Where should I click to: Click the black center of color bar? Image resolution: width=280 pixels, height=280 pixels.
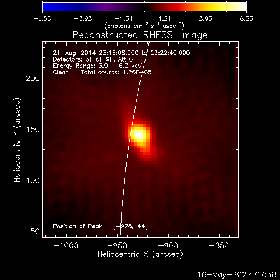[144, 7]
